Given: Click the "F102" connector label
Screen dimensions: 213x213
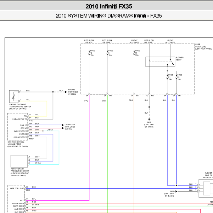Looking at the screenshot, I should point(31,121).
